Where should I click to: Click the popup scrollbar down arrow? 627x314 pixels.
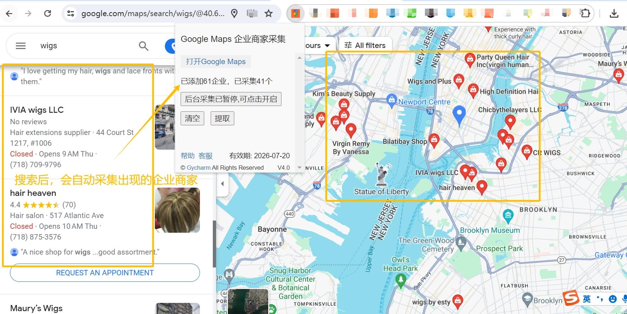click(299, 168)
